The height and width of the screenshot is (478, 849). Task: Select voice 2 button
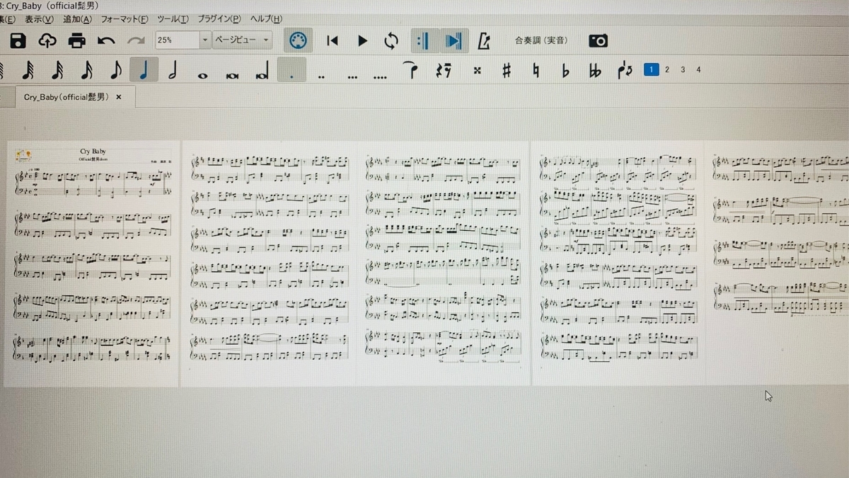point(667,69)
